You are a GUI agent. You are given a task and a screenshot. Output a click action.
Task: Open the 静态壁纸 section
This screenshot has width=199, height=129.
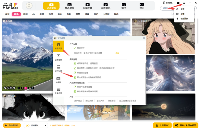(x=69, y=6)
